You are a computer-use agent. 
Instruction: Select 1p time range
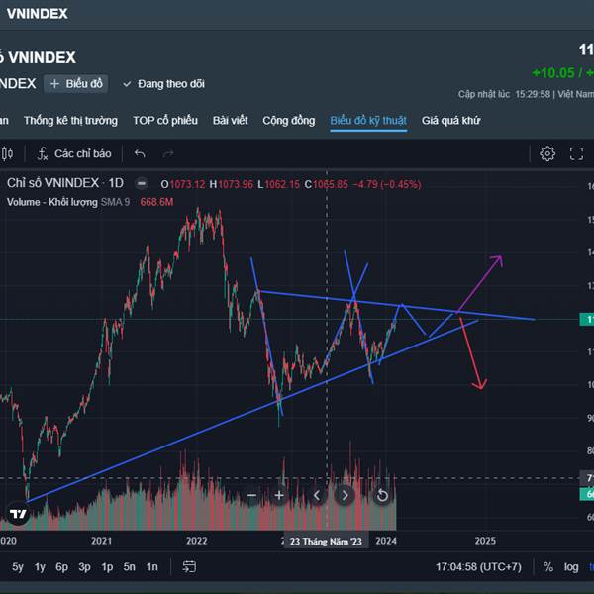(107, 566)
